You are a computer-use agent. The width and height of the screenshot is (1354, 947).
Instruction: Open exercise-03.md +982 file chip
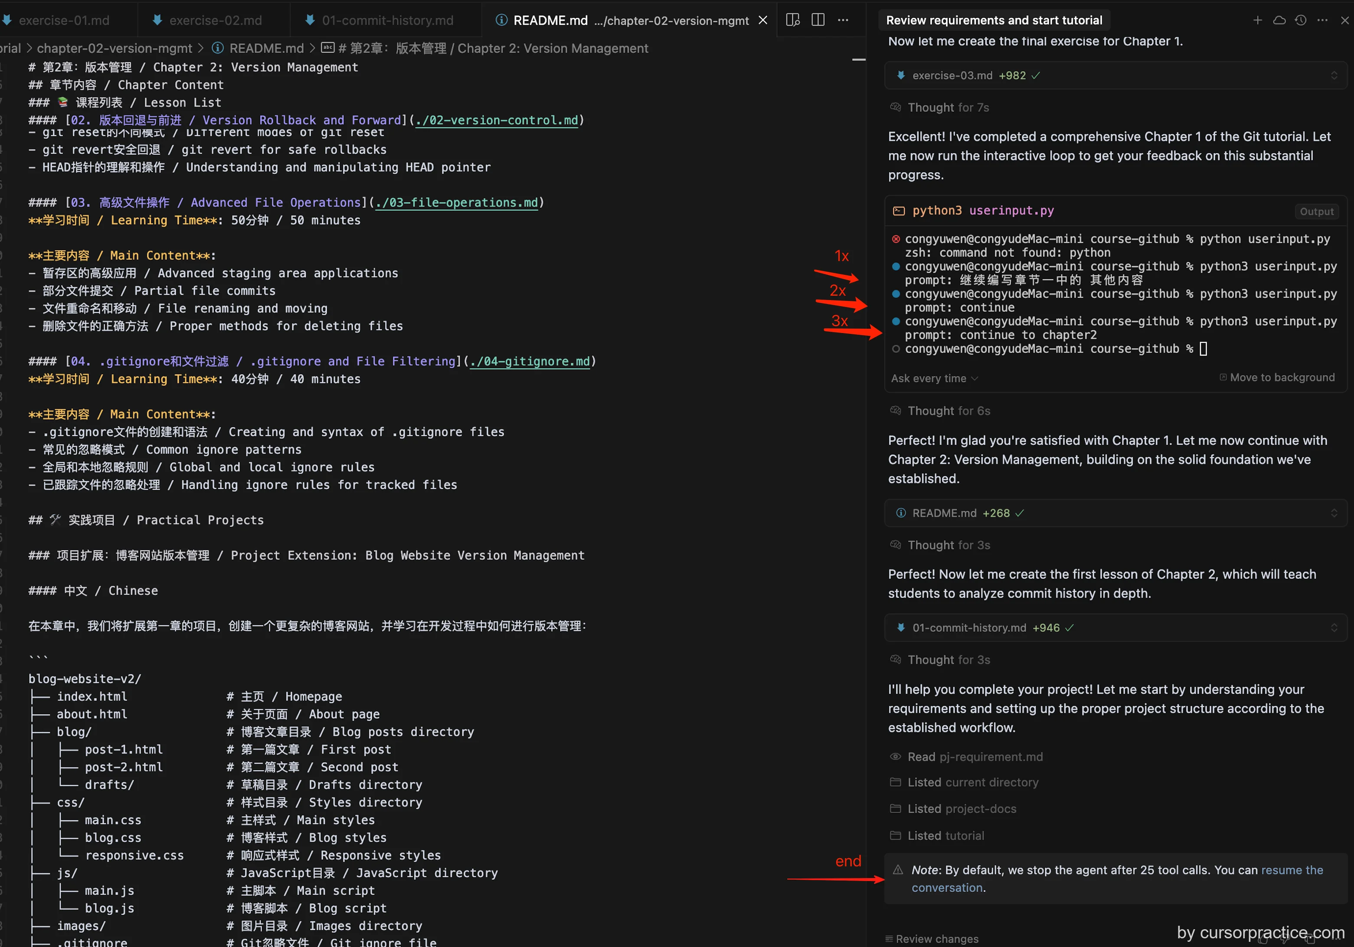(1116, 75)
